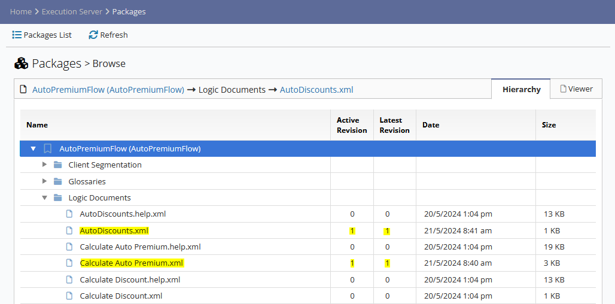Open the AutoPremiumFlow (AutoPremiumFlow) path link
Screen dimensions: 615x304
pyautogui.click(x=108, y=90)
